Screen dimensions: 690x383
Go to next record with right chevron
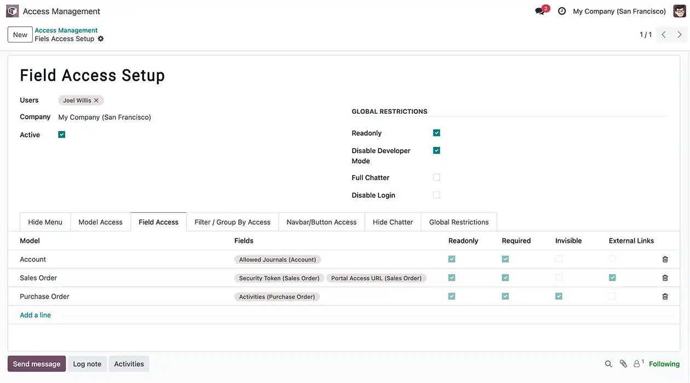pyautogui.click(x=680, y=34)
